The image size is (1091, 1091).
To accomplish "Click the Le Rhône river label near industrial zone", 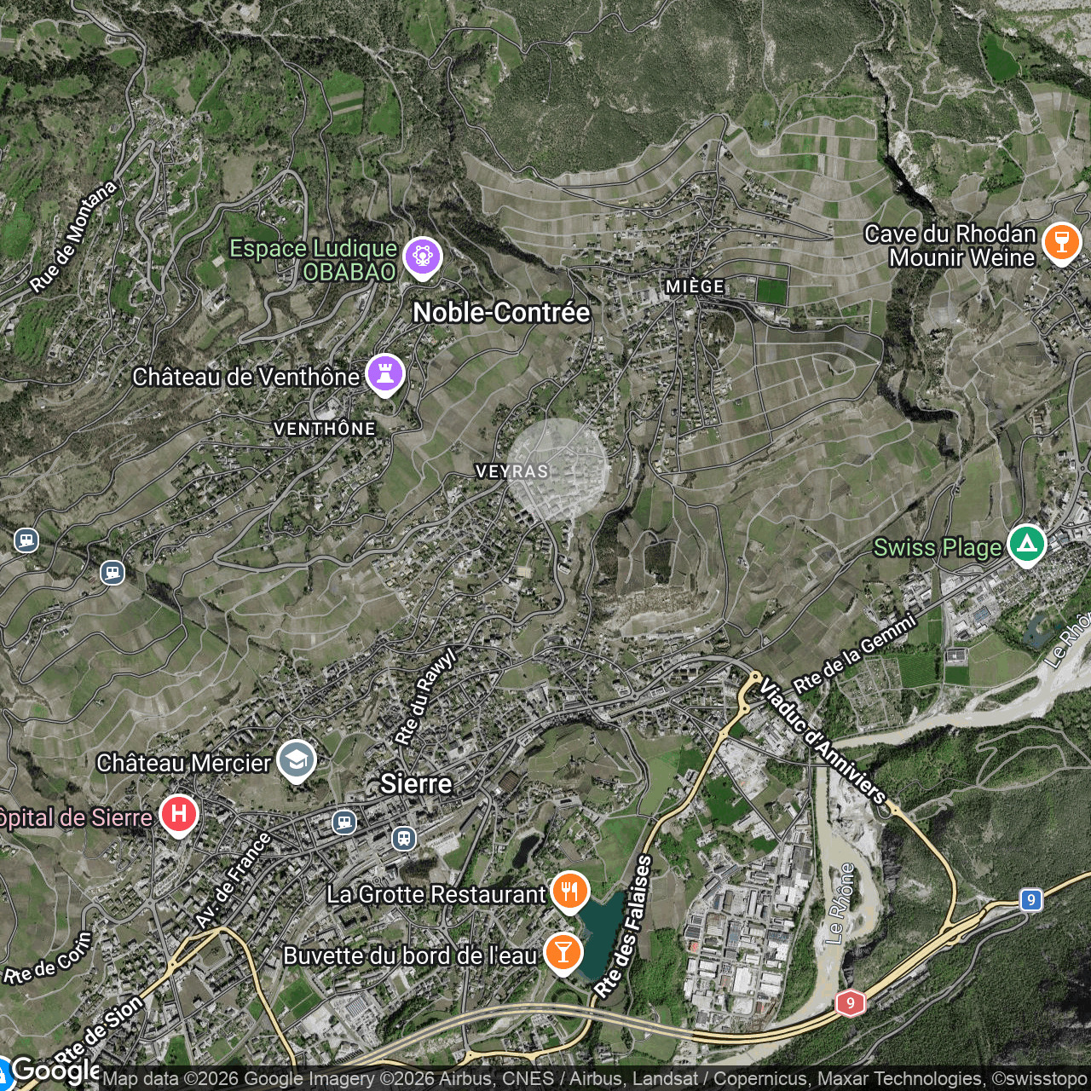I will click(840, 903).
